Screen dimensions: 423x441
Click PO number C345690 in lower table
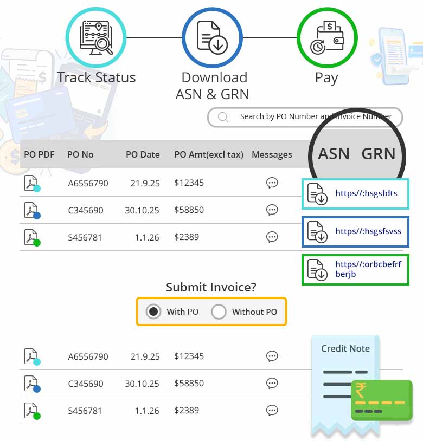pyautogui.click(x=86, y=384)
